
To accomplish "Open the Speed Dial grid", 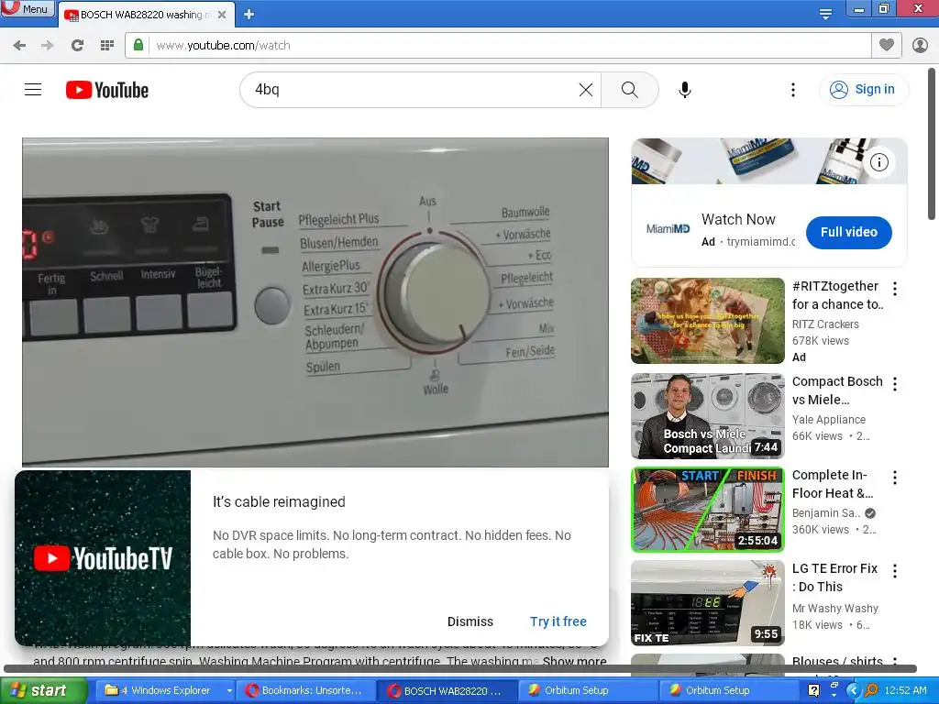I will point(107,46).
